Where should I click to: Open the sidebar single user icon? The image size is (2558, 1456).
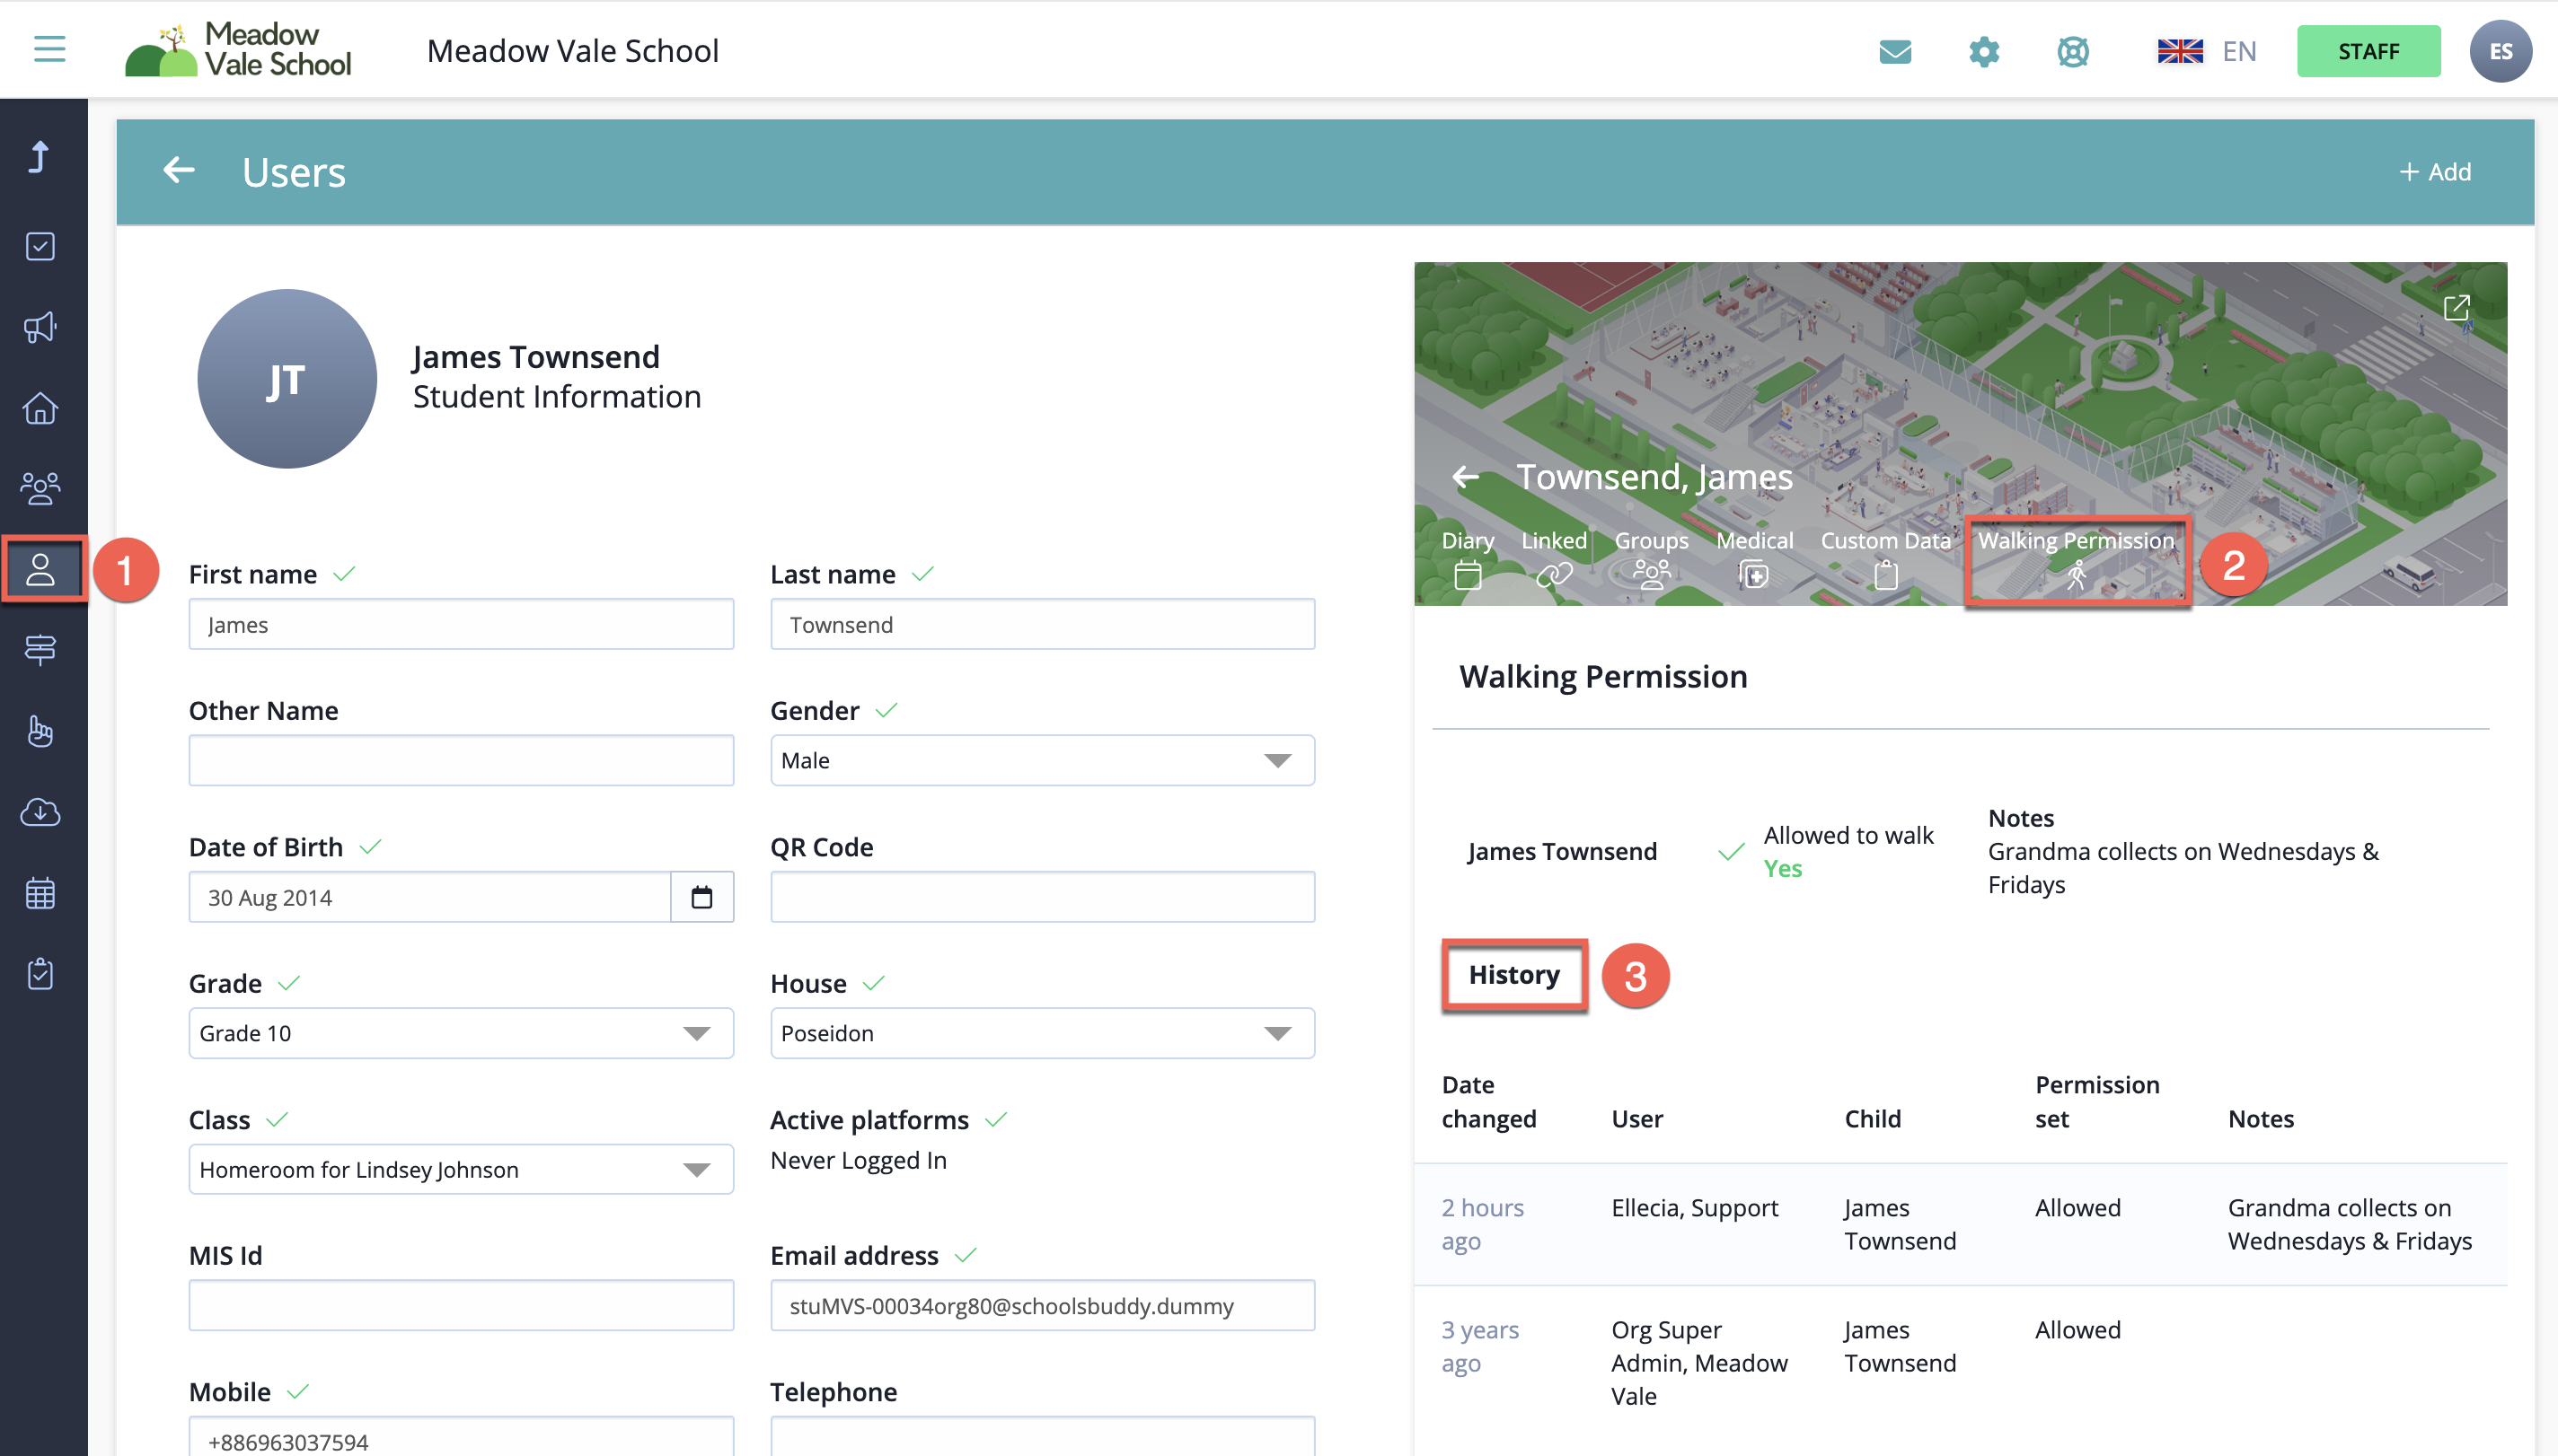(41, 569)
